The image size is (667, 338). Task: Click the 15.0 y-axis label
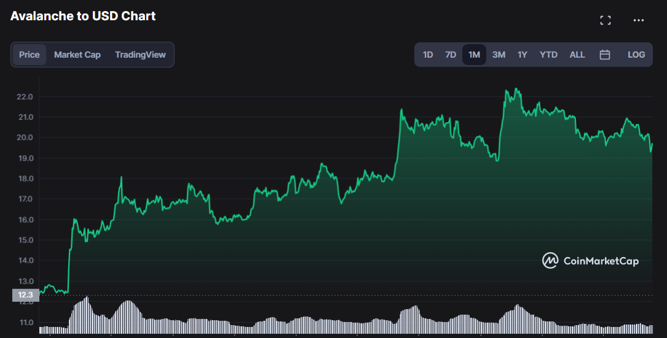click(25, 240)
